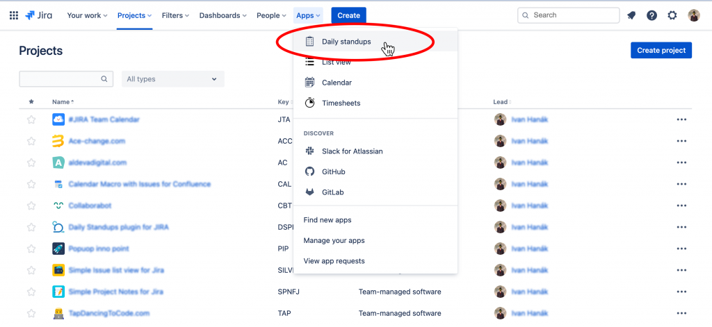Star the Popuop inno point project
712x327 pixels.
(31, 249)
